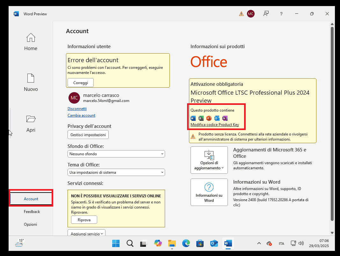Open the help question mark icon

(x=281, y=14)
